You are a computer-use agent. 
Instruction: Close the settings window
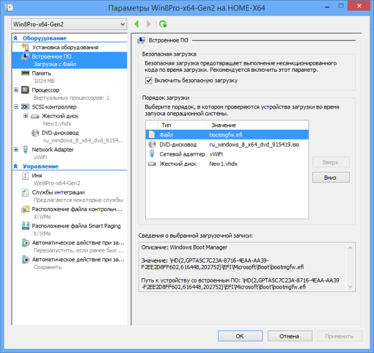click(359, 6)
